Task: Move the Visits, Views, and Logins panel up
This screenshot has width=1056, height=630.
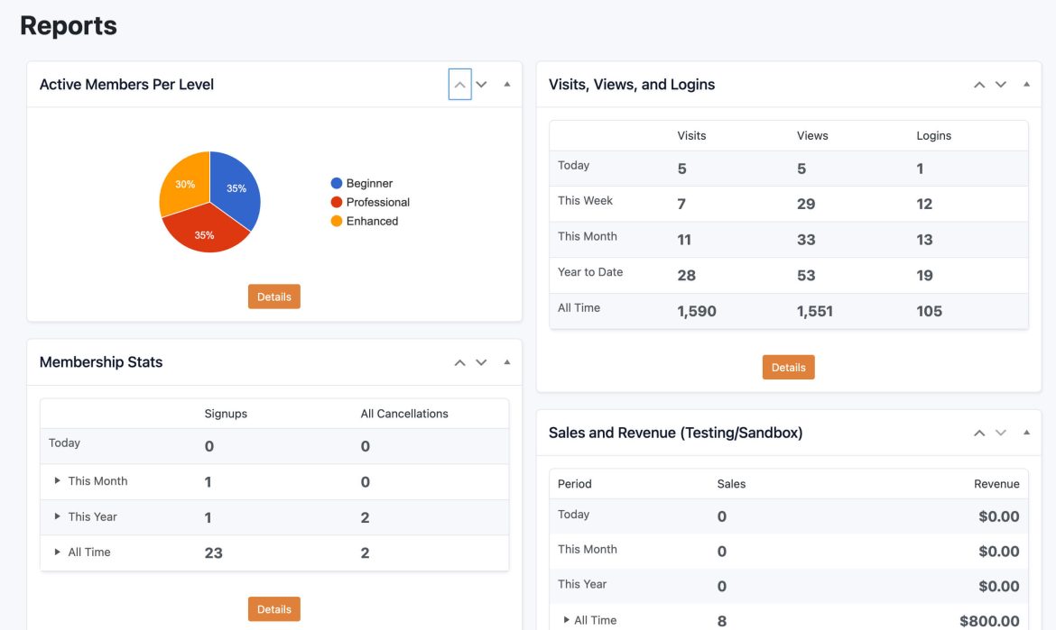Action: click(x=978, y=84)
